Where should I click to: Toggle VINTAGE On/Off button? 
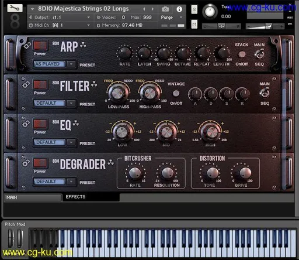[x=176, y=94]
